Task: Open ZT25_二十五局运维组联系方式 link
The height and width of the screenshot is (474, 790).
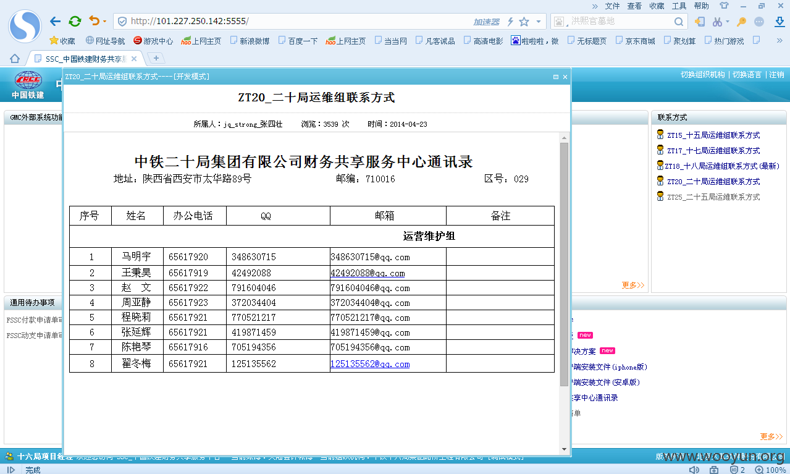Action: pos(713,197)
